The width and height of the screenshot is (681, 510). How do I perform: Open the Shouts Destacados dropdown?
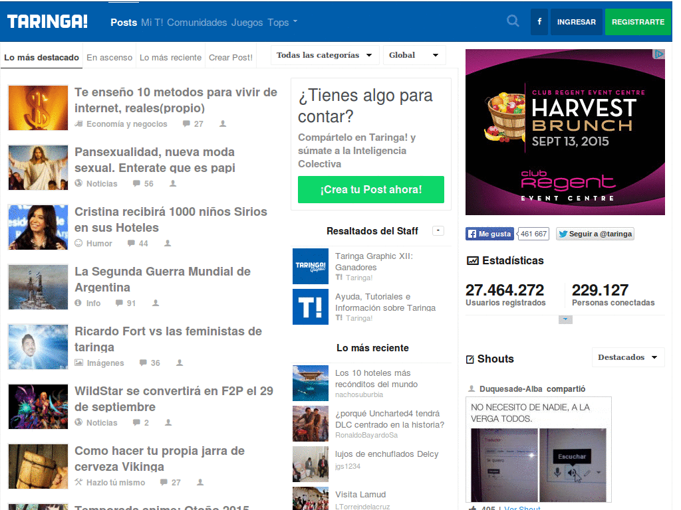[628, 357]
